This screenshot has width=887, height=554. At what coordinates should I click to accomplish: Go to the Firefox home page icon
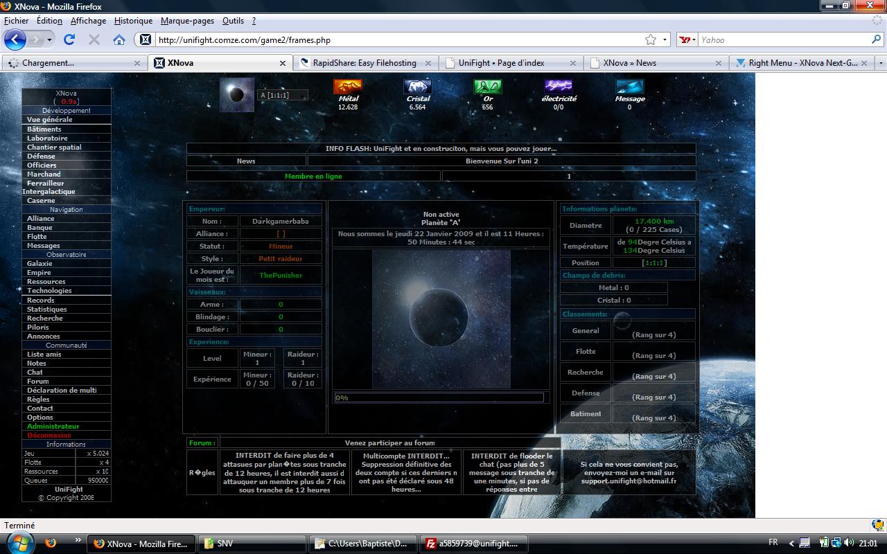click(x=119, y=39)
